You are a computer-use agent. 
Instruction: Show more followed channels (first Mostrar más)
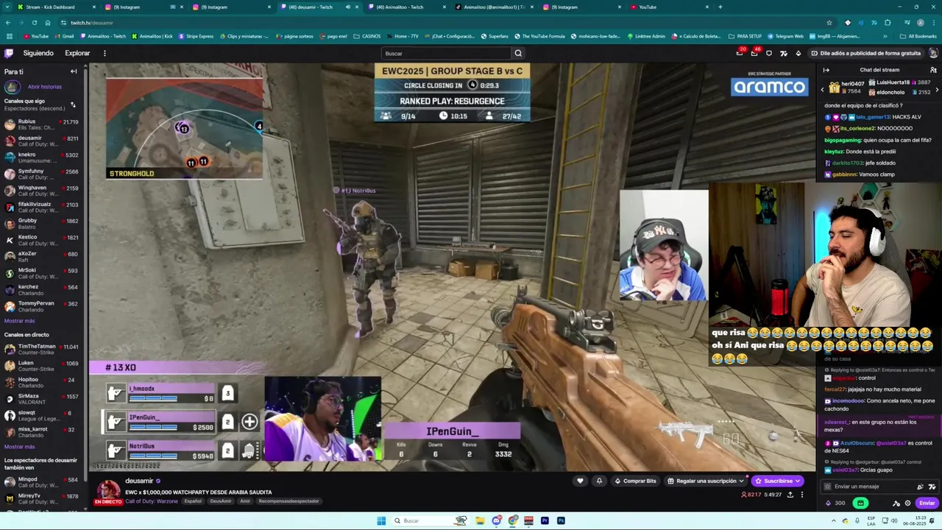19,321
